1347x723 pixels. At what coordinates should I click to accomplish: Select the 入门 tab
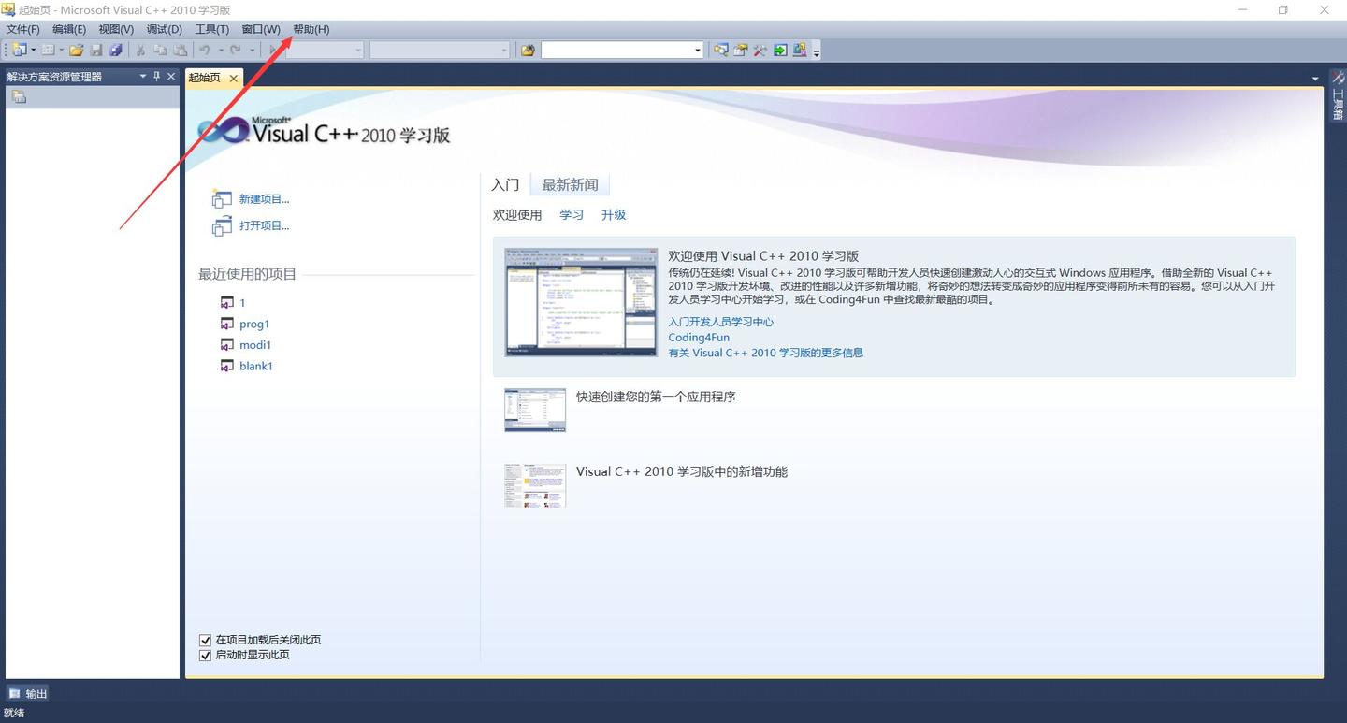505,184
